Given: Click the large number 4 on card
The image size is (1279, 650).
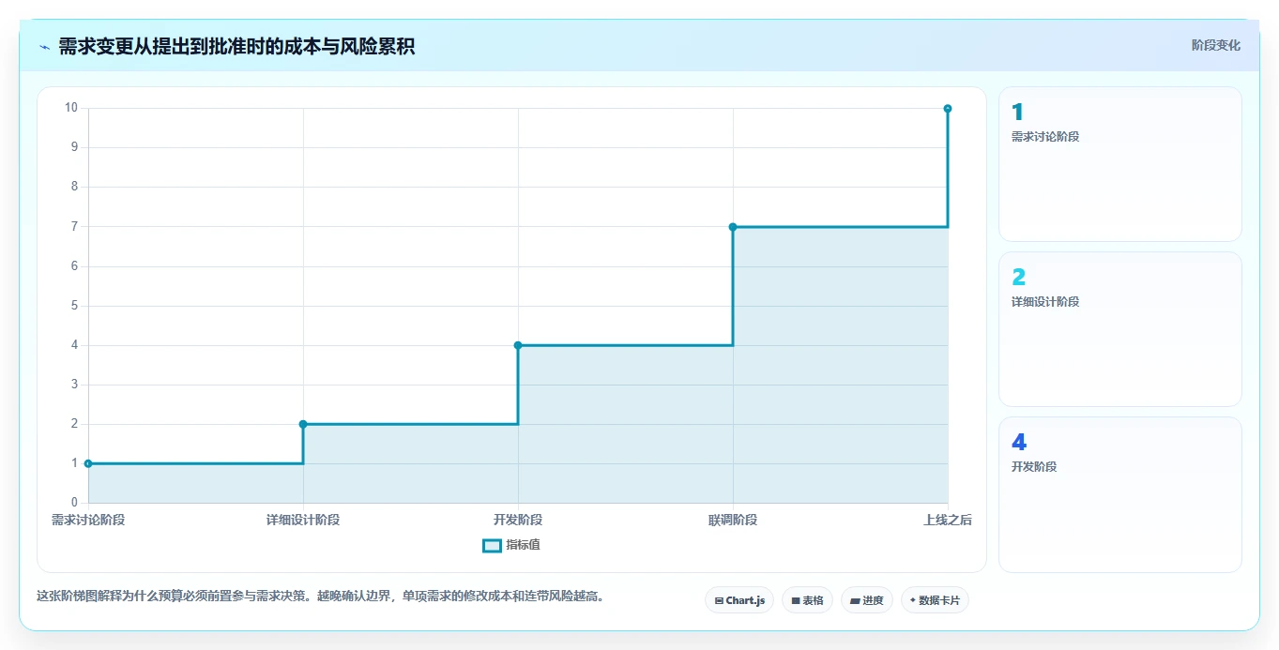Looking at the screenshot, I should pyautogui.click(x=1018, y=443).
